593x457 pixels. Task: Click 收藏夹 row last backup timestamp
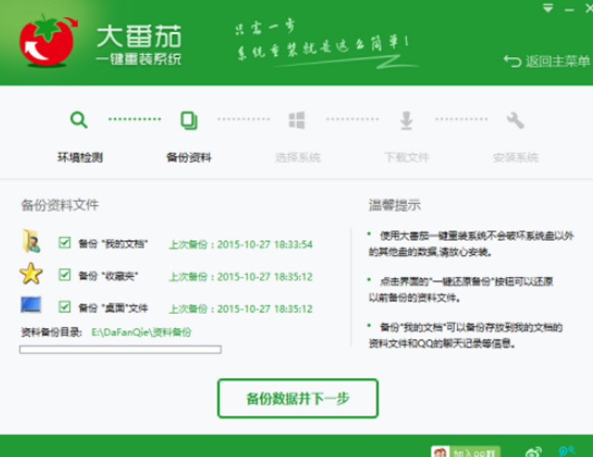[x=240, y=277]
